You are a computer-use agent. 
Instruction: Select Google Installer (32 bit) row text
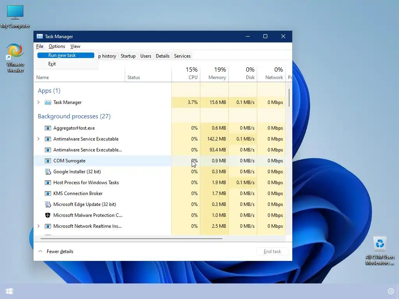click(x=77, y=172)
